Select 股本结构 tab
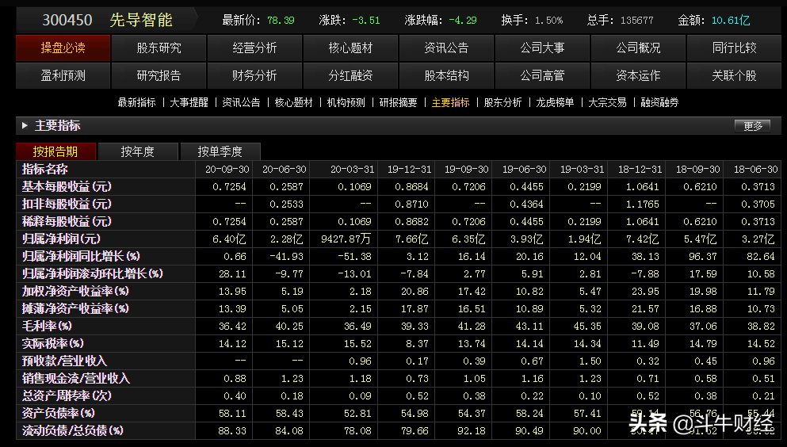The image size is (787, 447). [x=446, y=76]
